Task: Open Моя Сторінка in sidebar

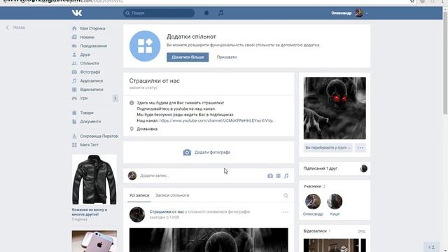Action: (92, 29)
